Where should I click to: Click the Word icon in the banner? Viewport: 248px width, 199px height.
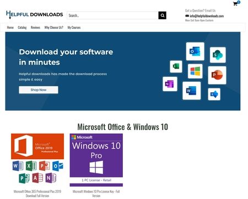(x=192, y=91)
